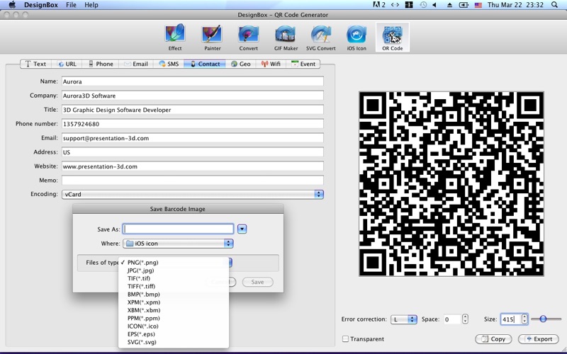Open Spotlight search in menu bar

pos(555,5)
